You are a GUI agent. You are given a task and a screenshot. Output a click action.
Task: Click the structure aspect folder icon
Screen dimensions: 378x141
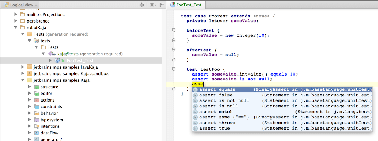36,87
